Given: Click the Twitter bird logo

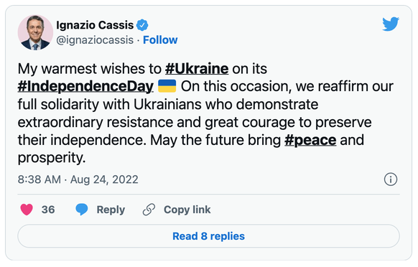Looking at the screenshot, I should pyautogui.click(x=391, y=24).
